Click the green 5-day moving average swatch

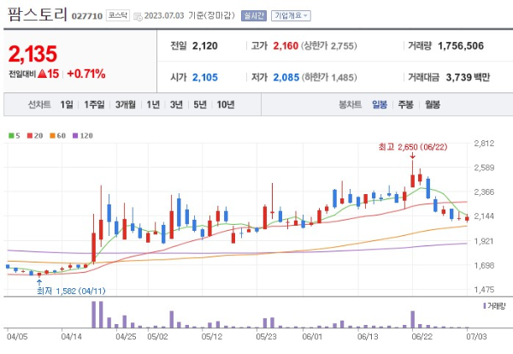pyautogui.click(x=11, y=135)
